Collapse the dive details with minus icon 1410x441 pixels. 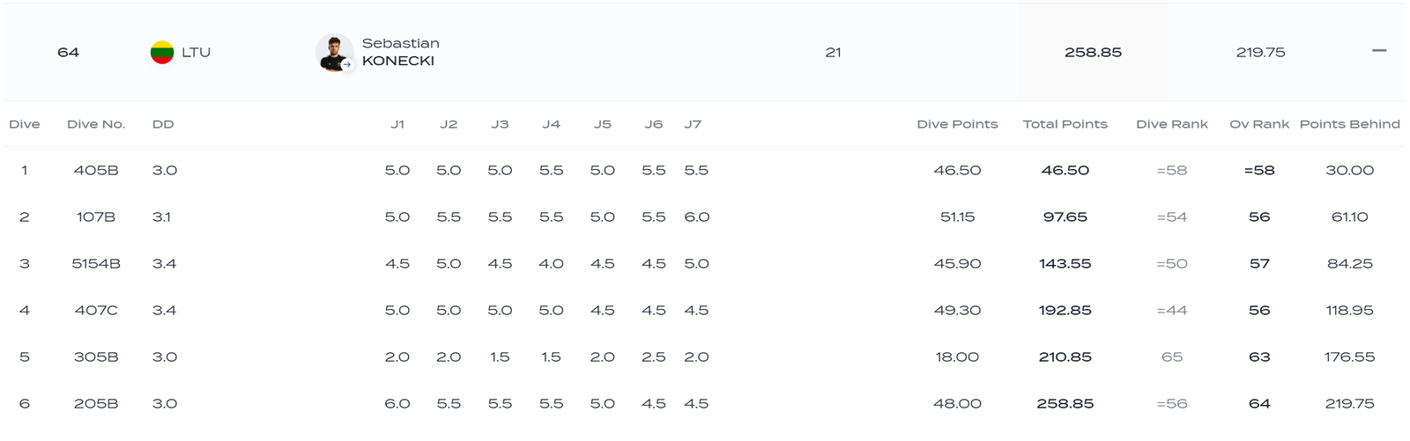(1379, 51)
